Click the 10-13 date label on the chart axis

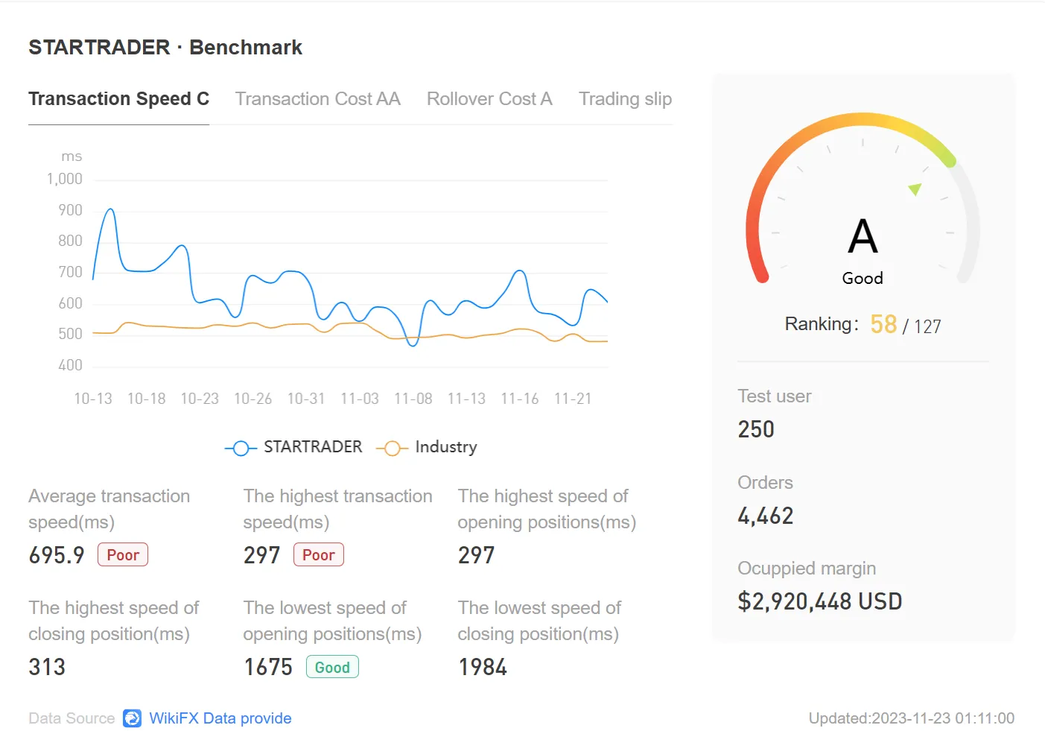[x=93, y=399]
